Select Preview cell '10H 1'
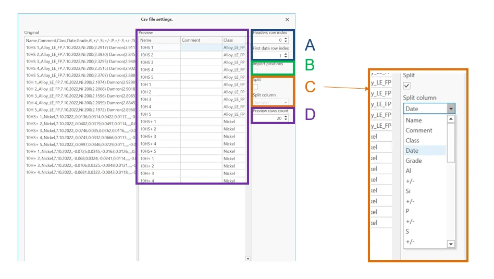This screenshot has width=494, height=279. click(x=159, y=84)
